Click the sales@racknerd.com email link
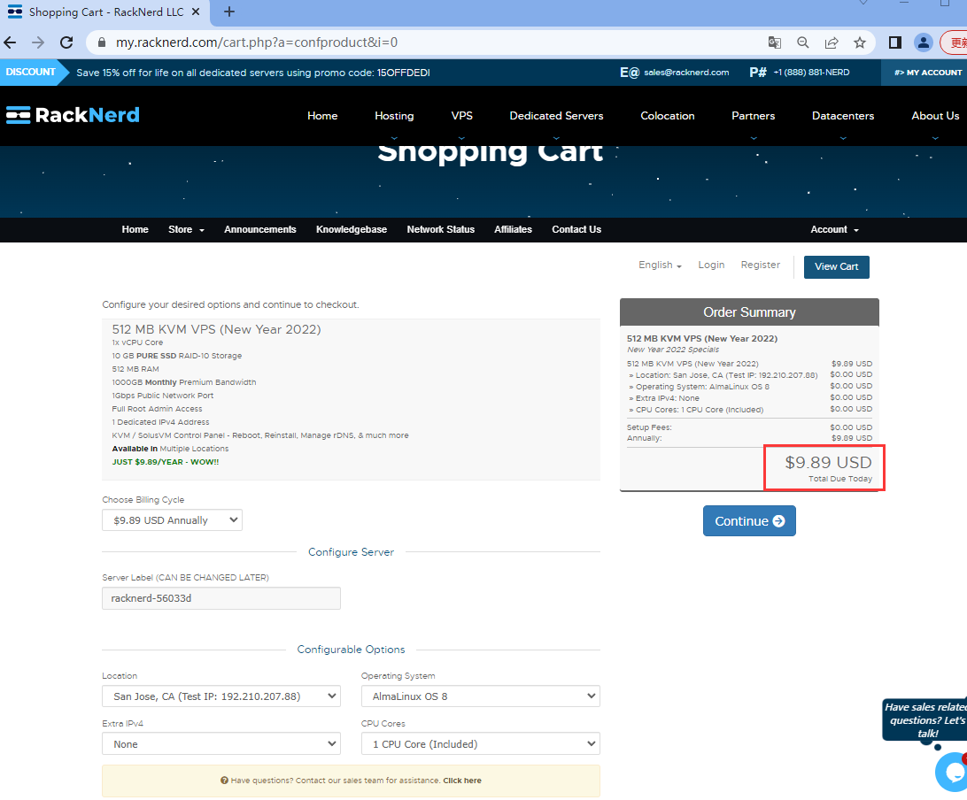This screenshot has height=800, width=967. pyautogui.click(x=685, y=73)
